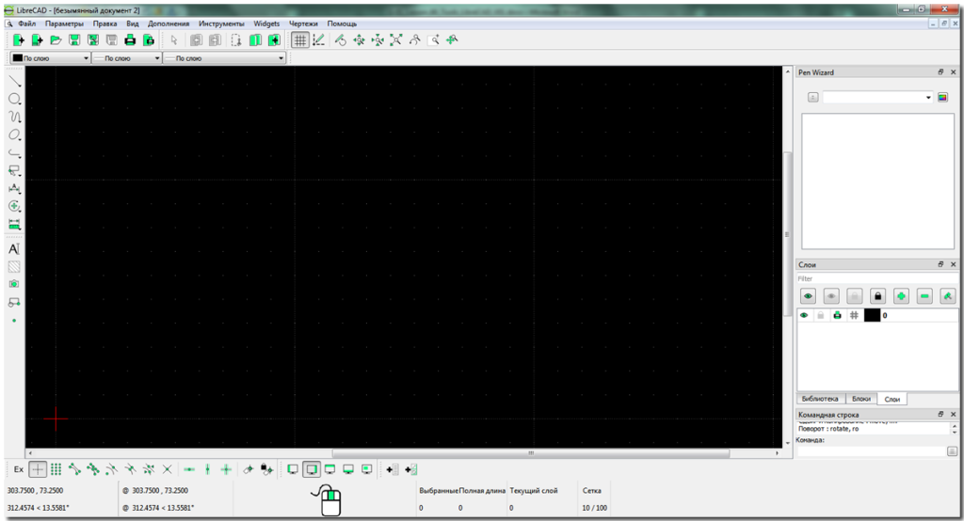Viewport: 964px width, 521px height.
Task: Open the Инструменты menu
Action: point(221,24)
